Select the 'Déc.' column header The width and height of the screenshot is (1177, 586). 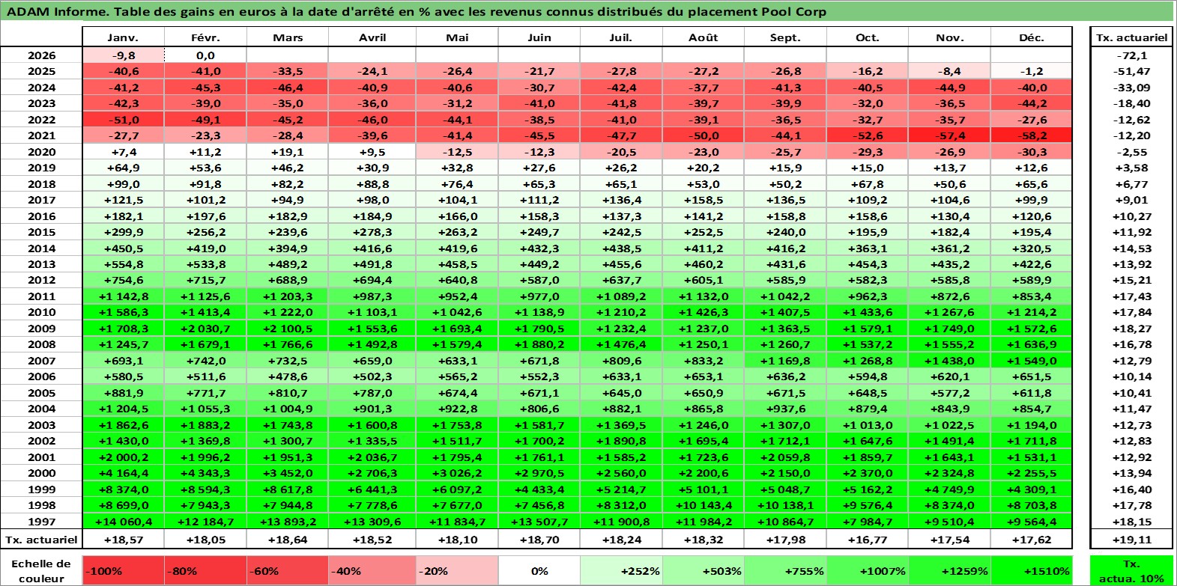(1032, 37)
